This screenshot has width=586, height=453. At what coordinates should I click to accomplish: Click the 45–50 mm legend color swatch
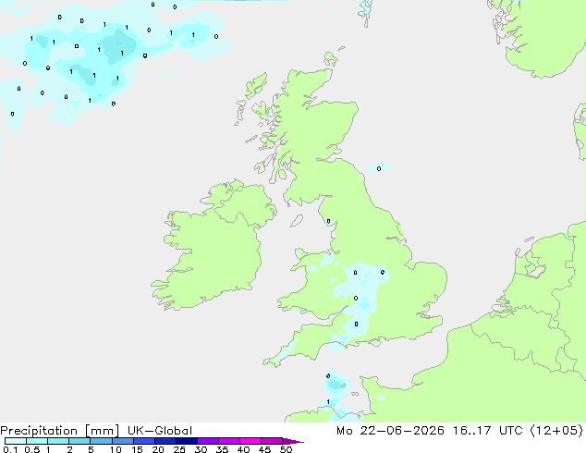(x=272, y=441)
